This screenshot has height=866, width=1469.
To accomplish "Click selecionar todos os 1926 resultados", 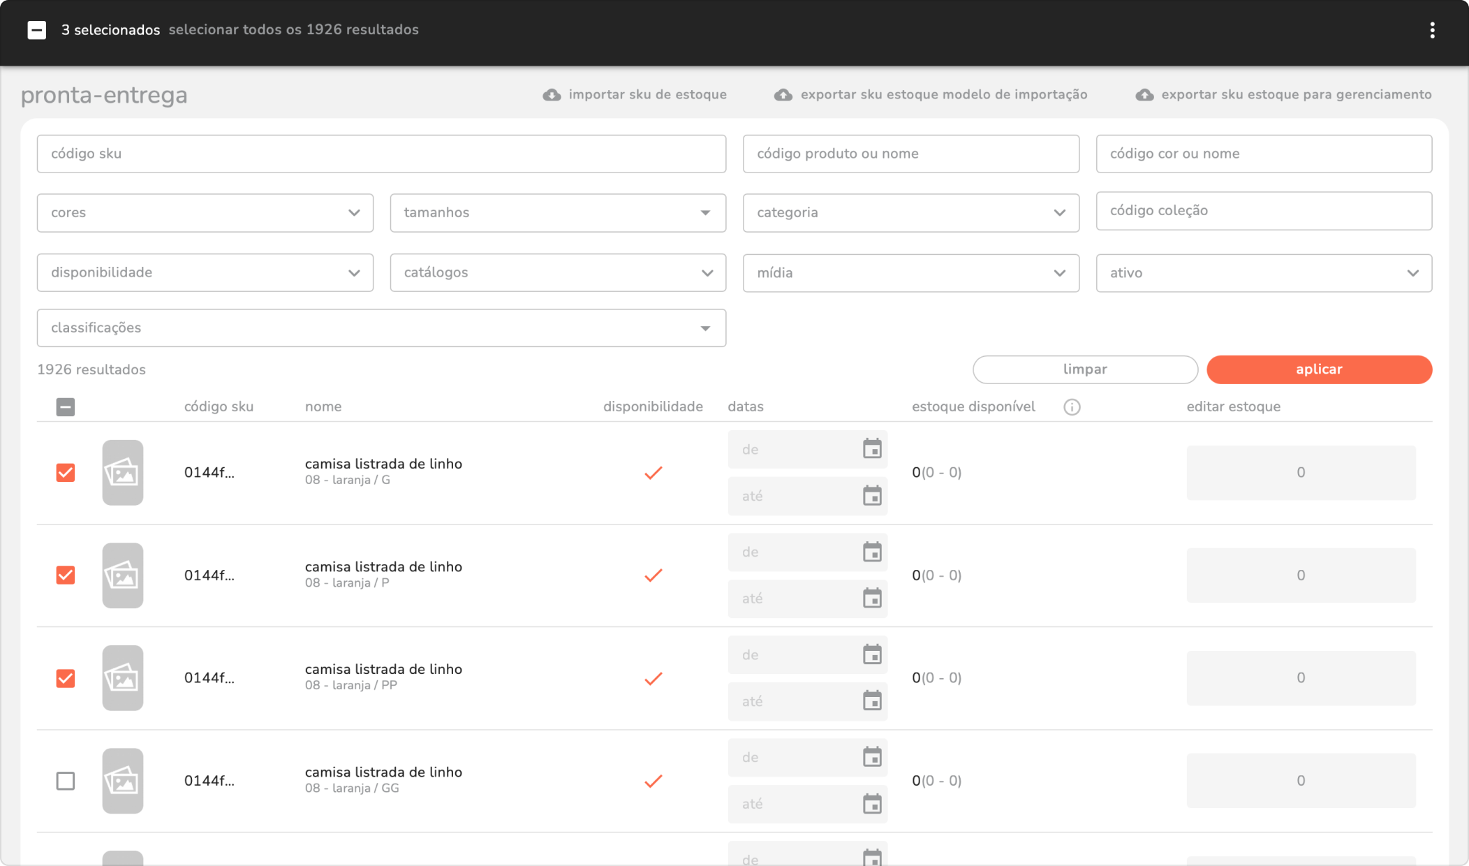I will tap(293, 30).
